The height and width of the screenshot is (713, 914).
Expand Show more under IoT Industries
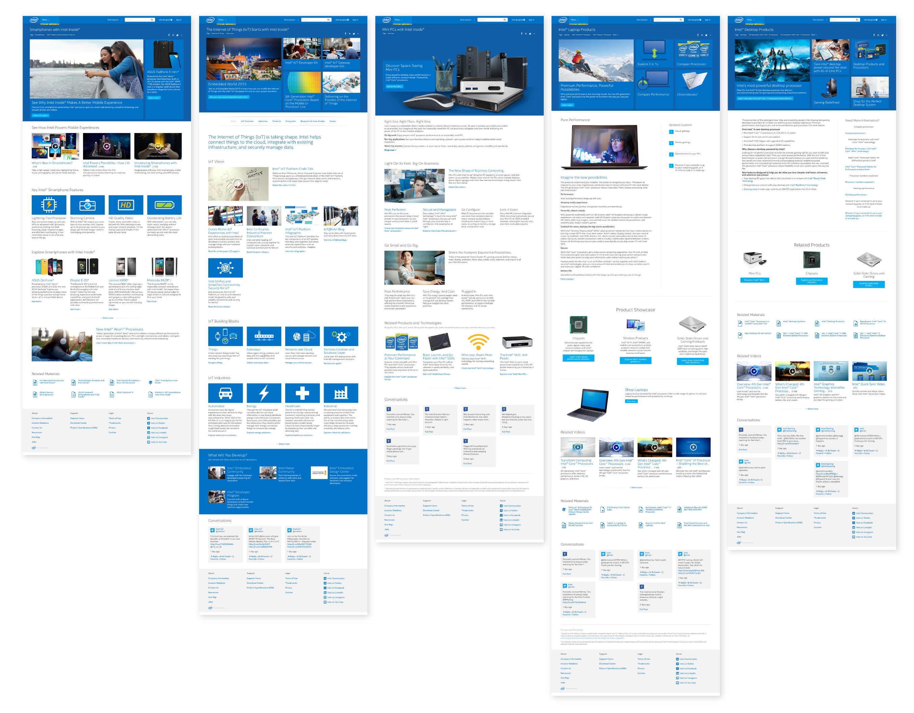tap(284, 443)
